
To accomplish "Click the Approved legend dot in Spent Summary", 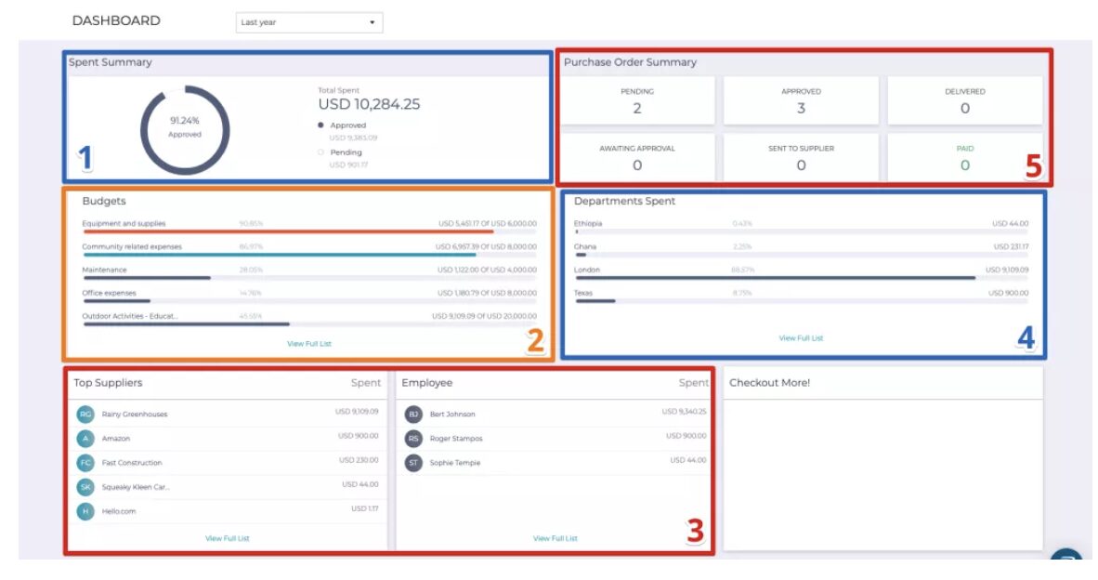I will coord(320,125).
